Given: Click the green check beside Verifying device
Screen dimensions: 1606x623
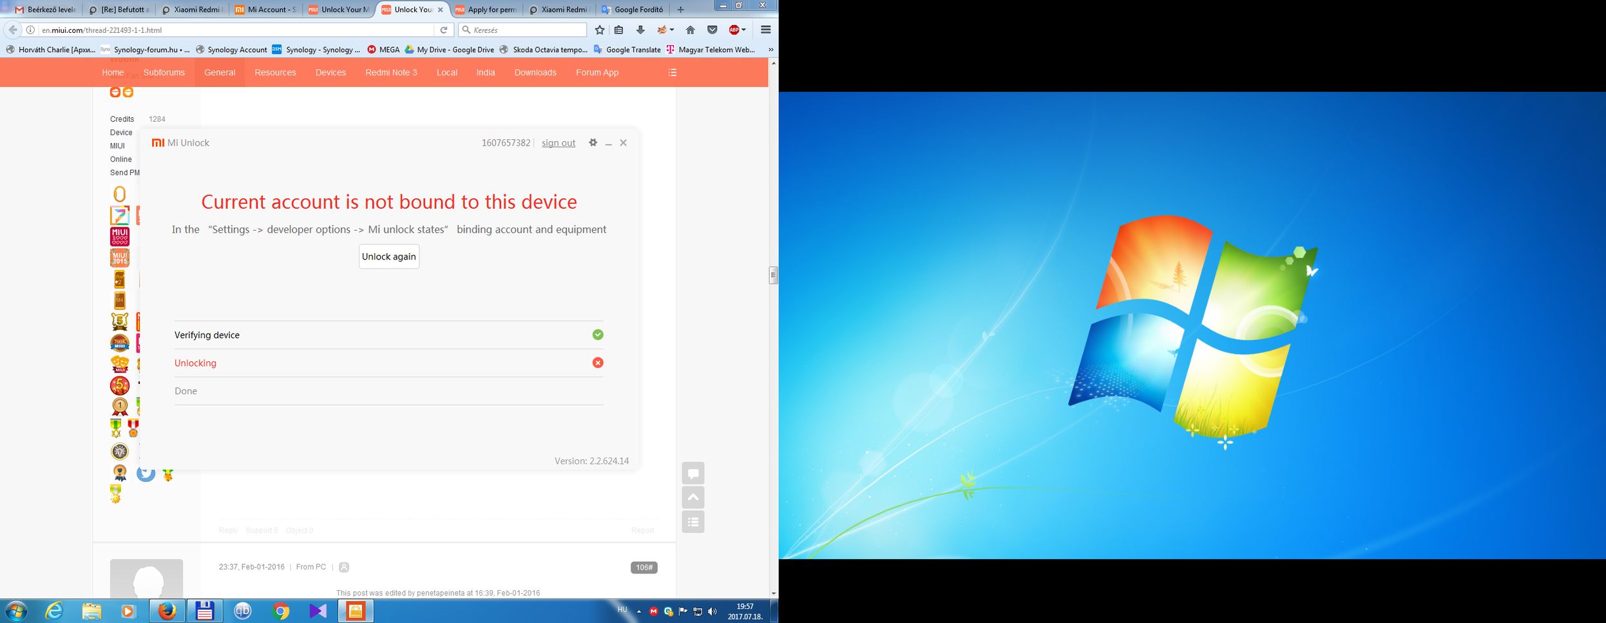Looking at the screenshot, I should pos(598,334).
